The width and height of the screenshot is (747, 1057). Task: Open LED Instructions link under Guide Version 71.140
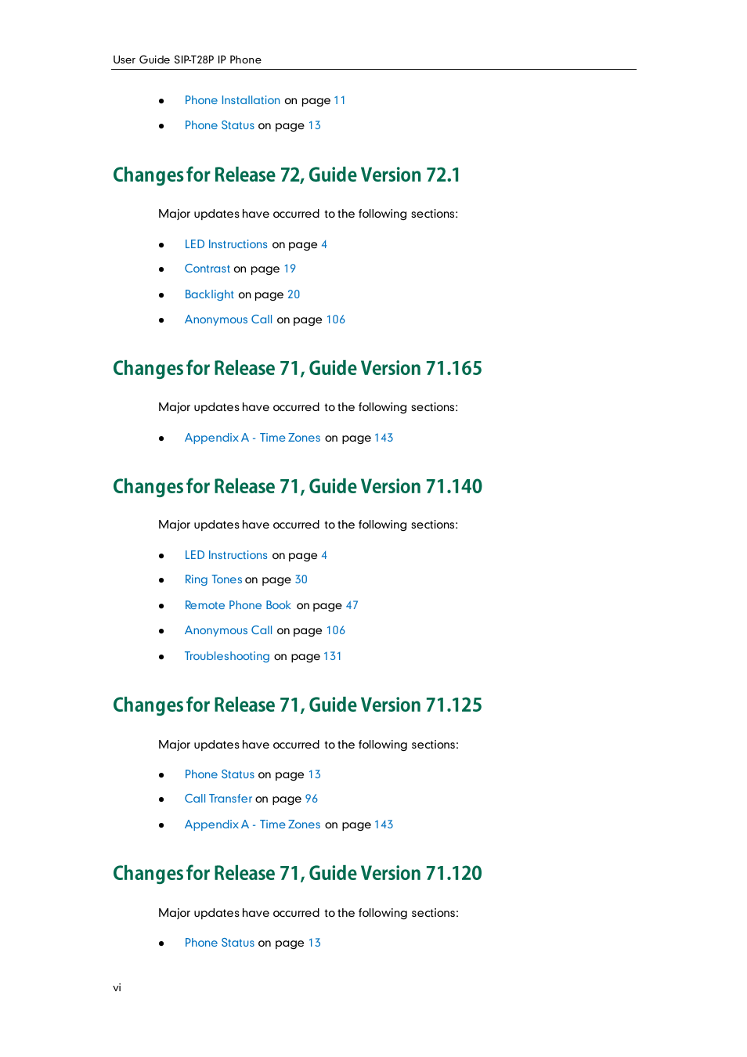coord(226,555)
